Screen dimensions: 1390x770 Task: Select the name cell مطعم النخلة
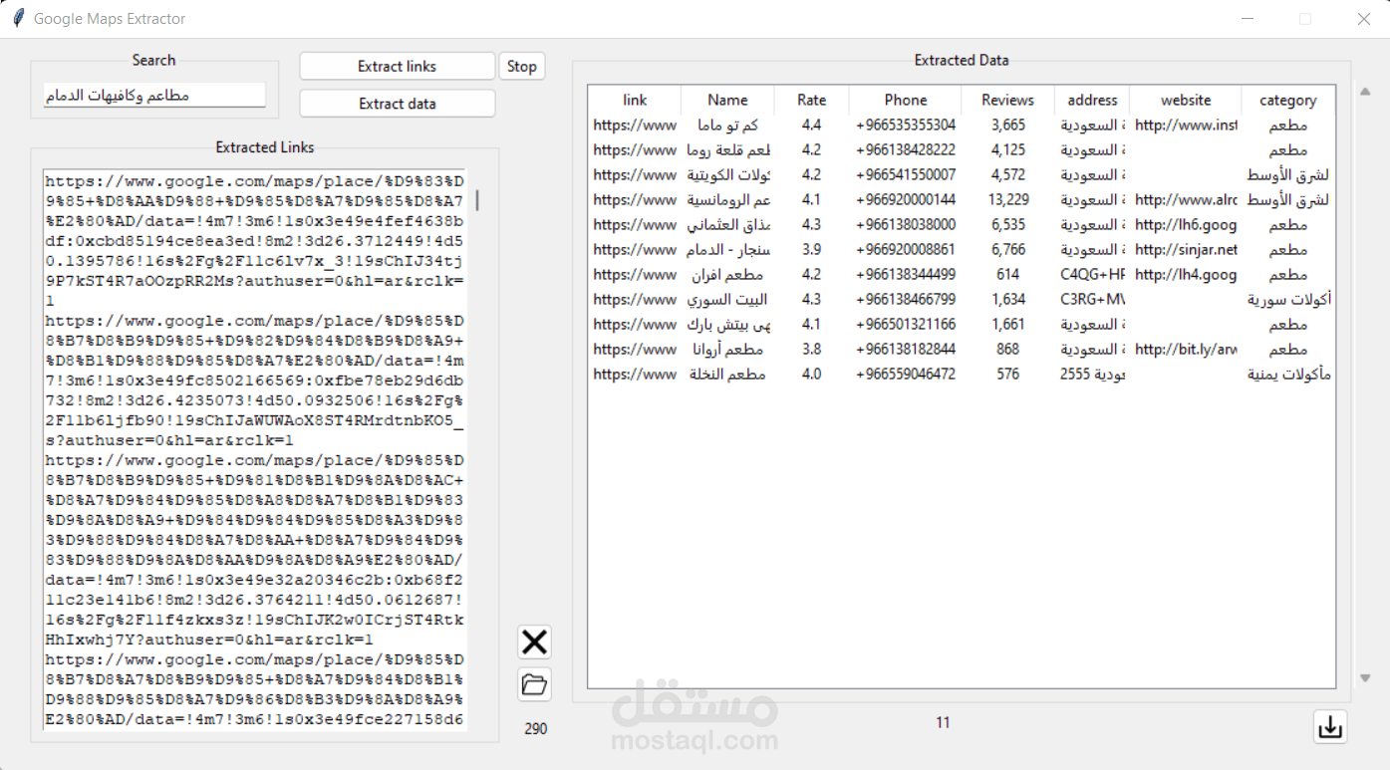click(x=727, y=375)
